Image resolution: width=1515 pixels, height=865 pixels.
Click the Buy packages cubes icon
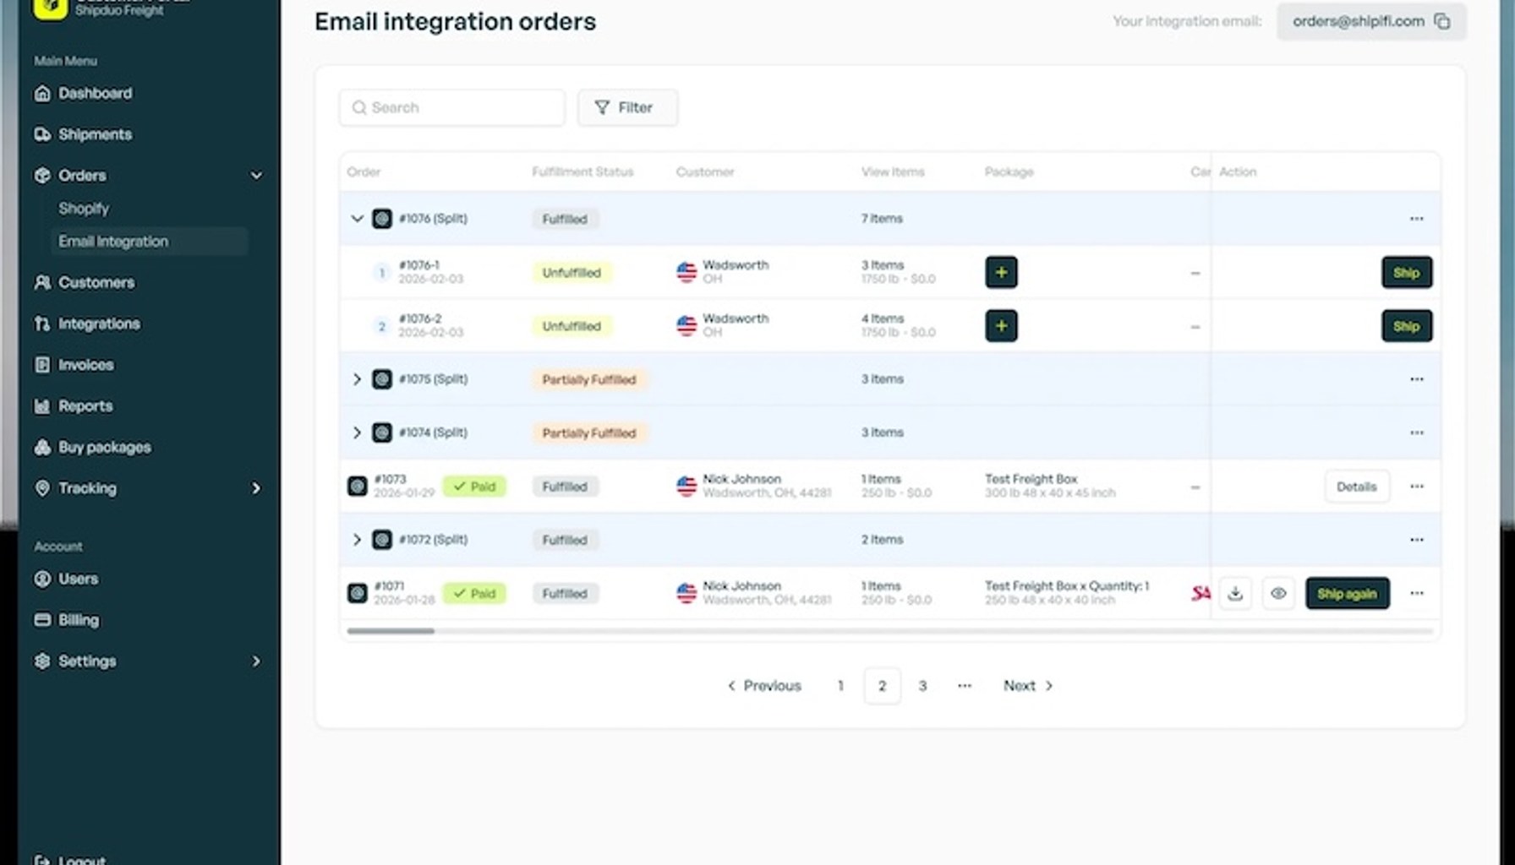(x=42, y=447)
